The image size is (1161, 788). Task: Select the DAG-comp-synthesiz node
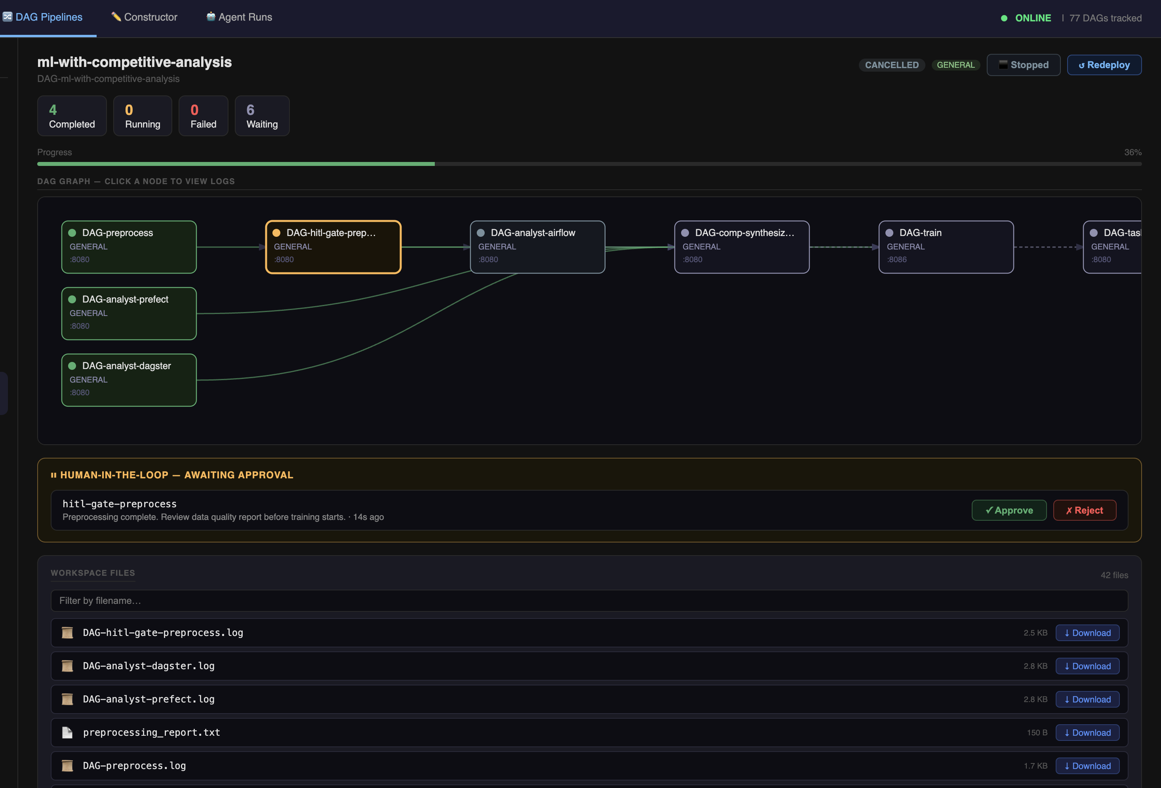click(742, 247)
